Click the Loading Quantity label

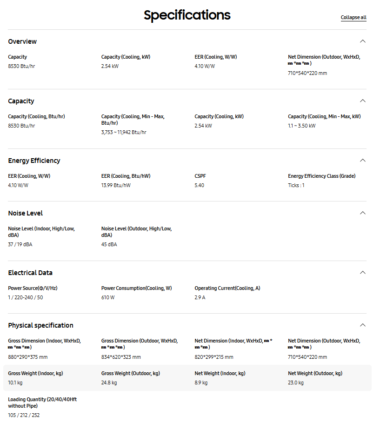tap(42, 403)
